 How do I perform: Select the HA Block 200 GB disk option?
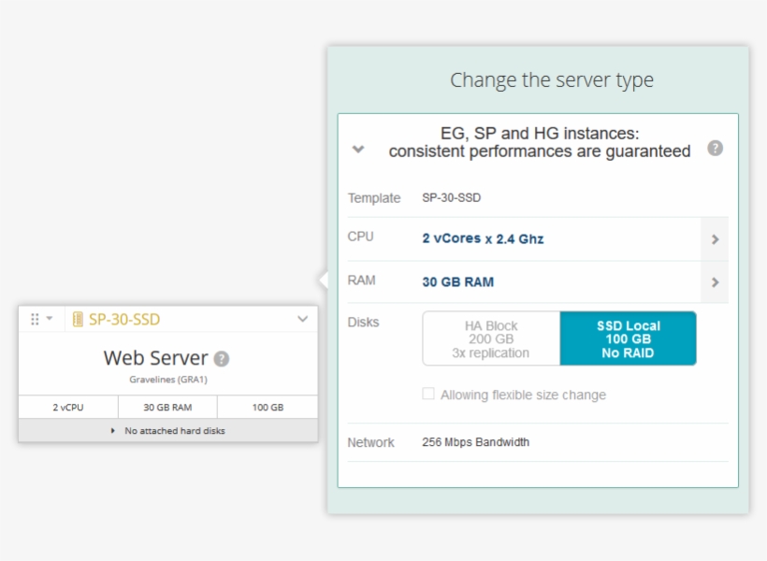[x=491, y=339]
